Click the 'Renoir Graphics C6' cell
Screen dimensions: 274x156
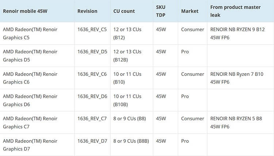click(x=30, y=78)
